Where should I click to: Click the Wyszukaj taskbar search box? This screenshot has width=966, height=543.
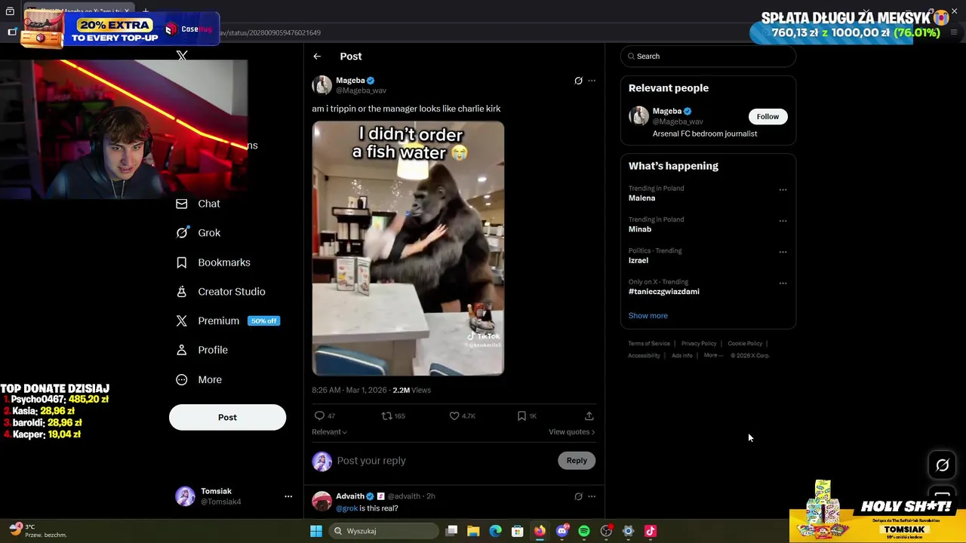click(x=383, y=531)
